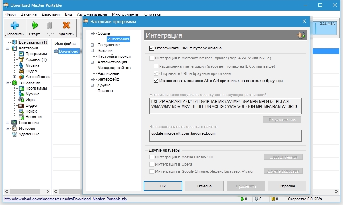Collapse the Общие settings tree node
The width and height of the screenshot is (343, 205).
92,33
